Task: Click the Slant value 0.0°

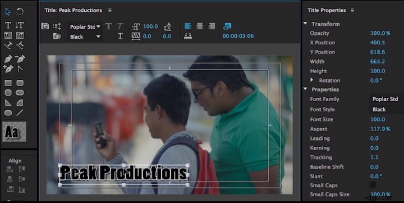Action: pyautogui.click(x=376, y=176)
